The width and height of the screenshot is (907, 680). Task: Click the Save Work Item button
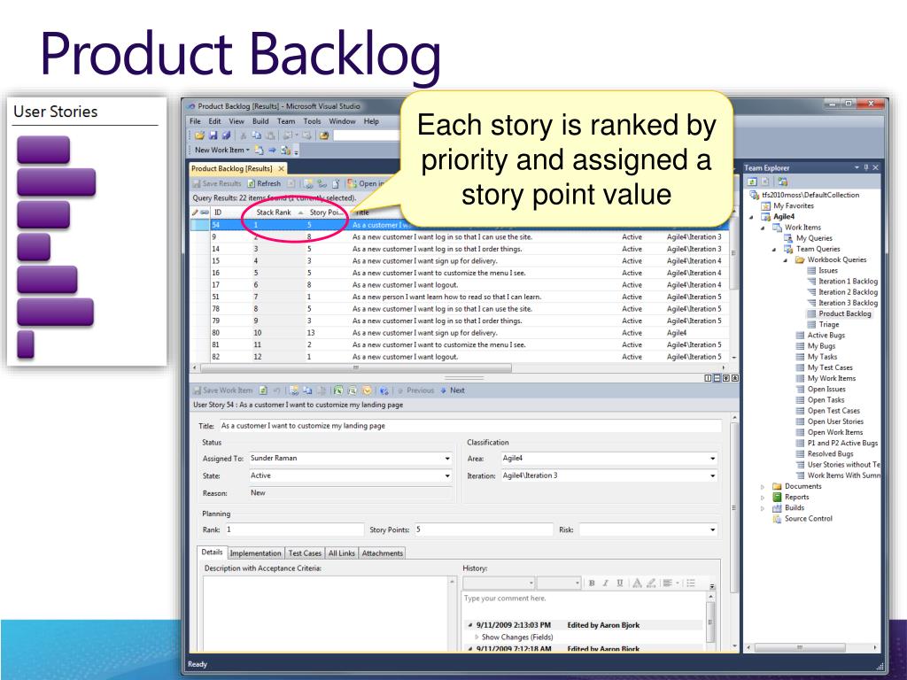pos(222,390)
